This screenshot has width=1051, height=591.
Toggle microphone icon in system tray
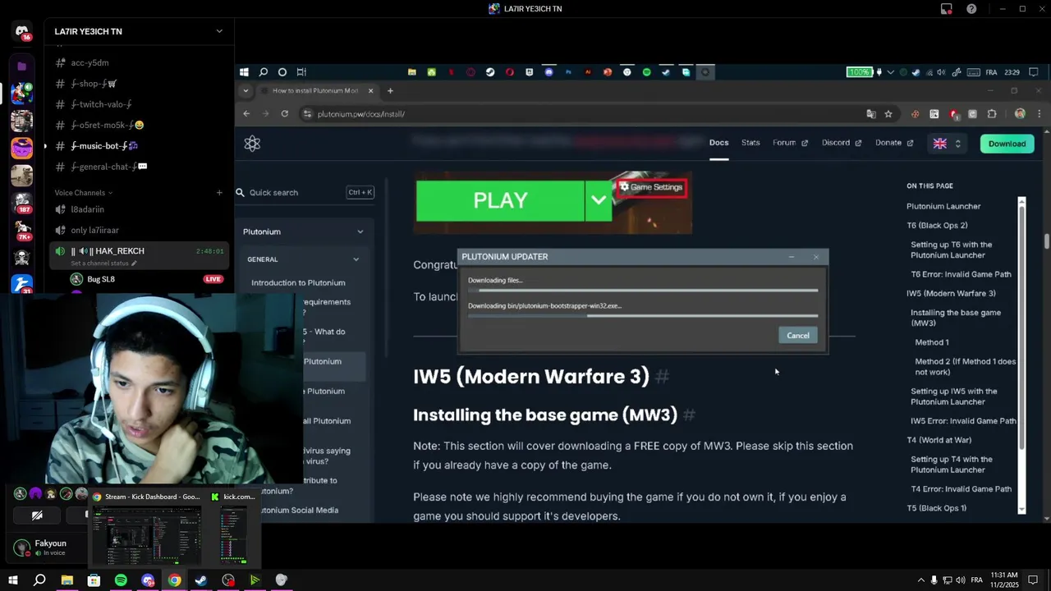pyautogui.click(x=934, y=580)
